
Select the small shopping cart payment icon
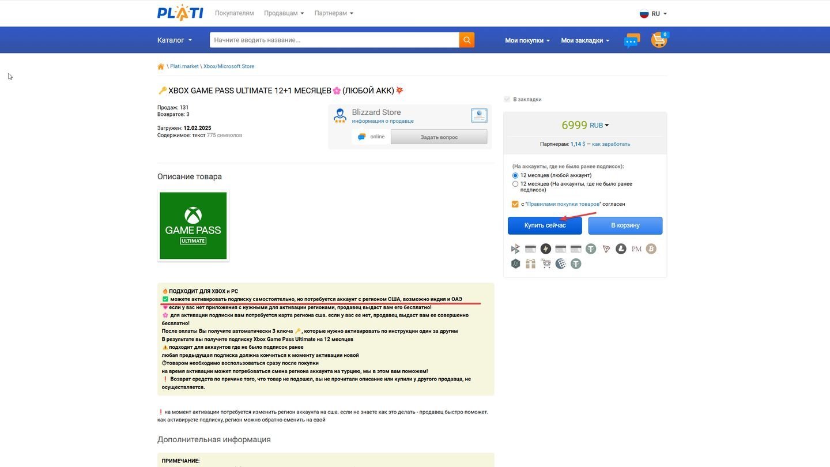coord(545,264)
